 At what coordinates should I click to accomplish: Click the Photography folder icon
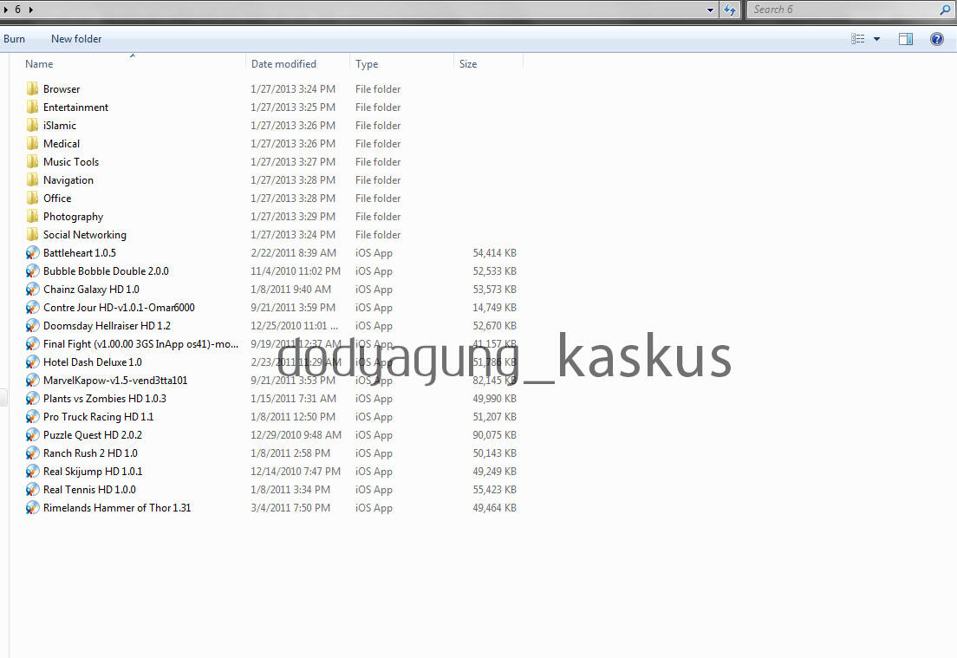click(x=32, y=217)
